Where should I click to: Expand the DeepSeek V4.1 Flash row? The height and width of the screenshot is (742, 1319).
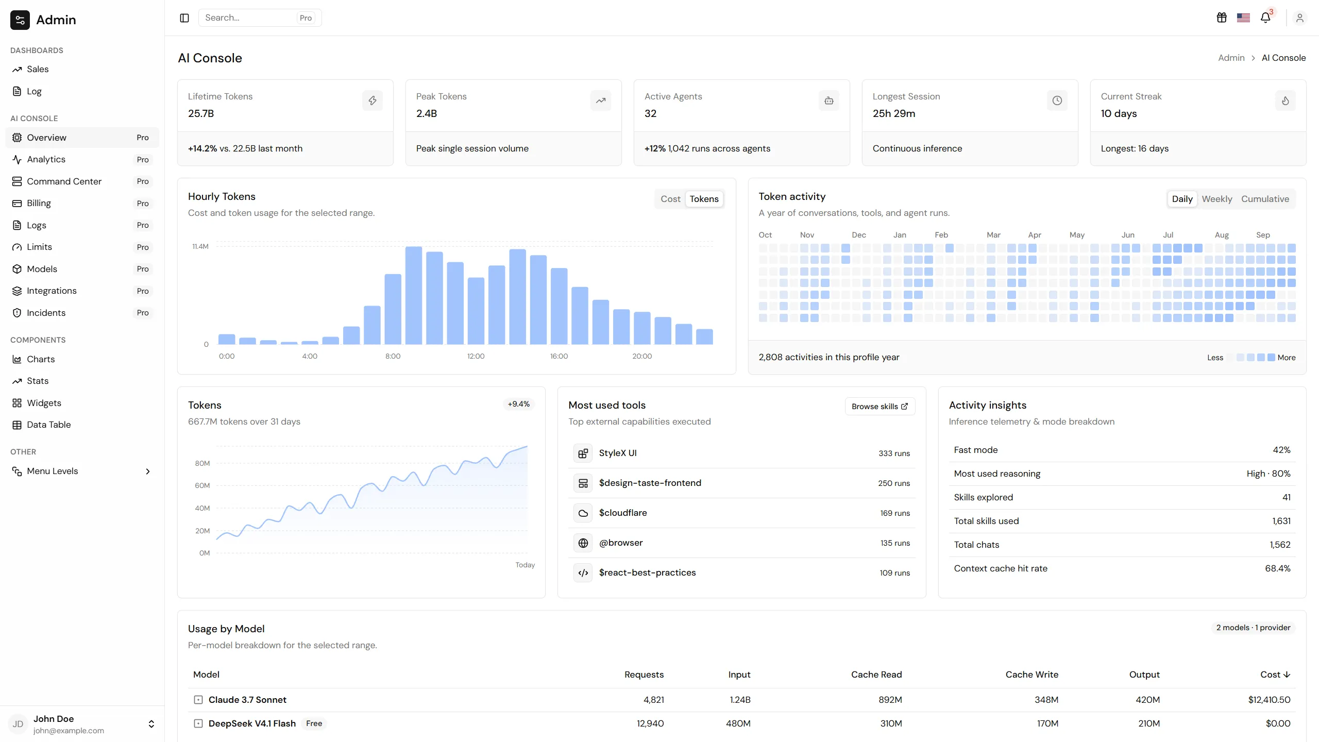tap(198, 723)
